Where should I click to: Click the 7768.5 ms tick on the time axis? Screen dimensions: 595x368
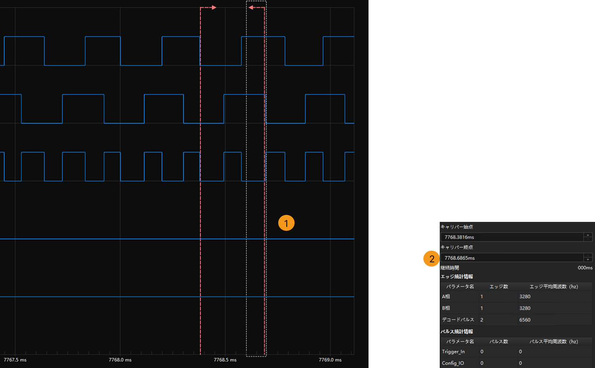click(x=225, y=360)
